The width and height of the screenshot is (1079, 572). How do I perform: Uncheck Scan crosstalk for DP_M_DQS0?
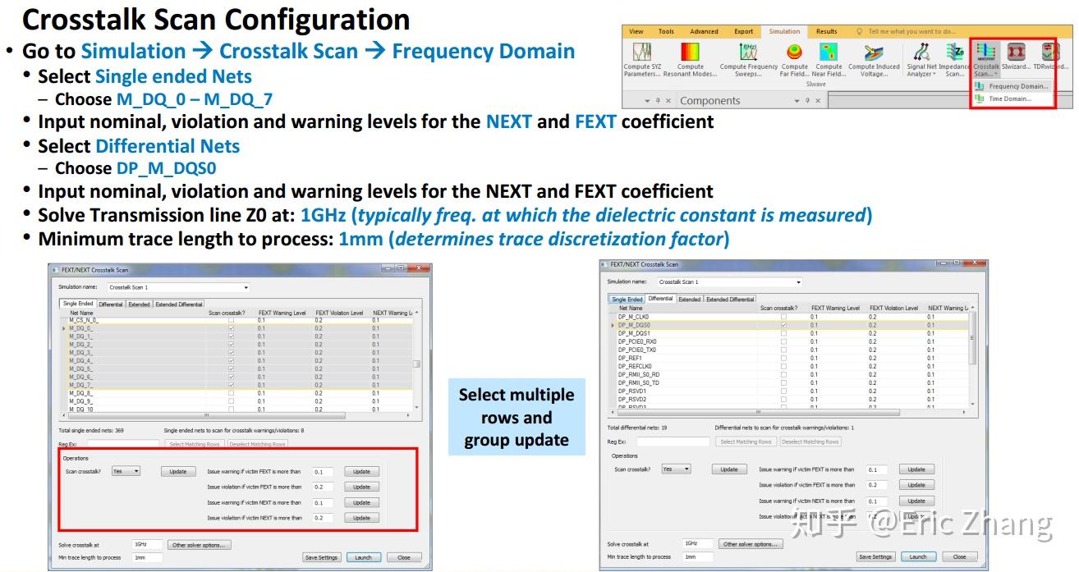783,325
